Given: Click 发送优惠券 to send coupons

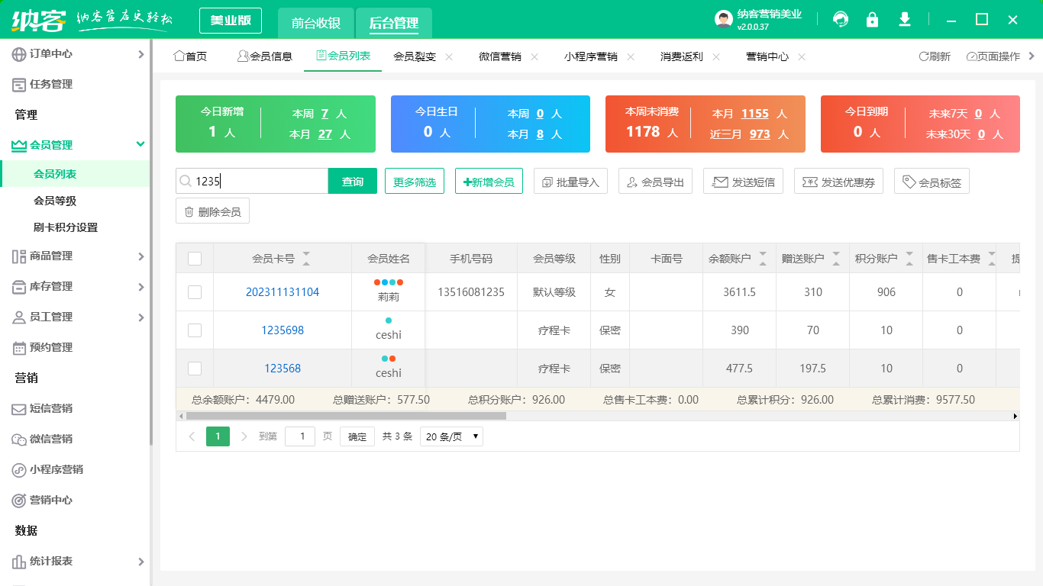Looking at the screenshot, I should click(x=838, y=181).
